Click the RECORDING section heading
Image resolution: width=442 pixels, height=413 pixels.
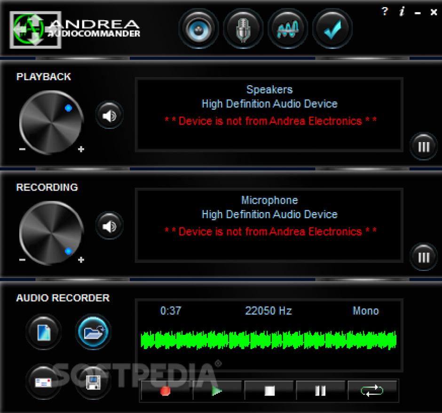47,187
